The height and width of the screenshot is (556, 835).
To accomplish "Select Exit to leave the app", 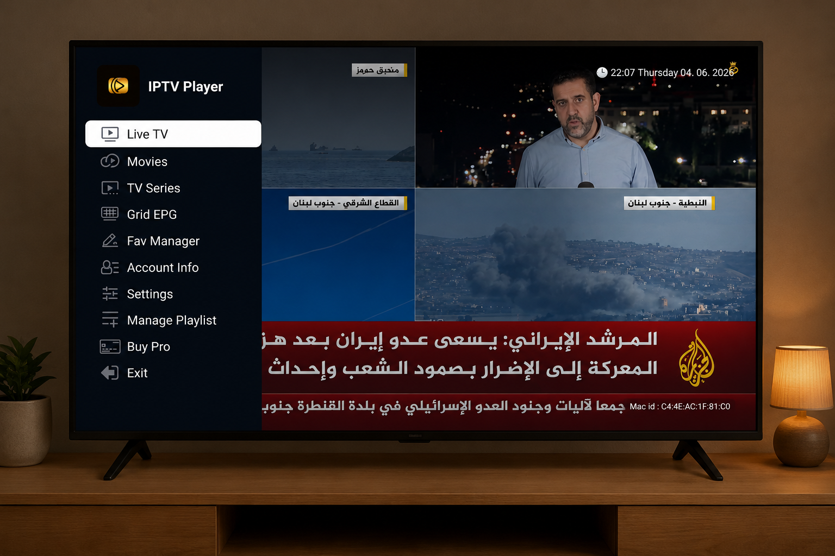I will point(173,373).
